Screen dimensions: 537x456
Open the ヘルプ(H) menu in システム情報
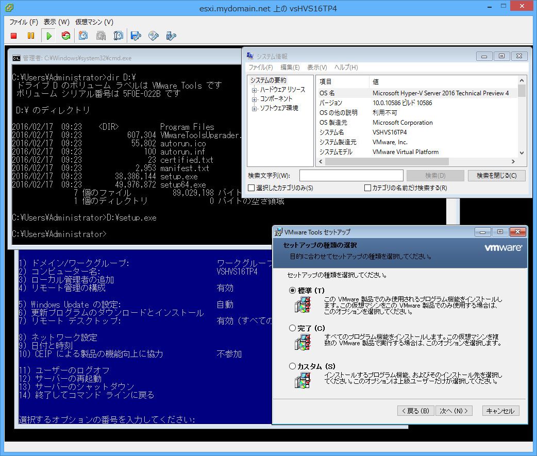[346, 67]
